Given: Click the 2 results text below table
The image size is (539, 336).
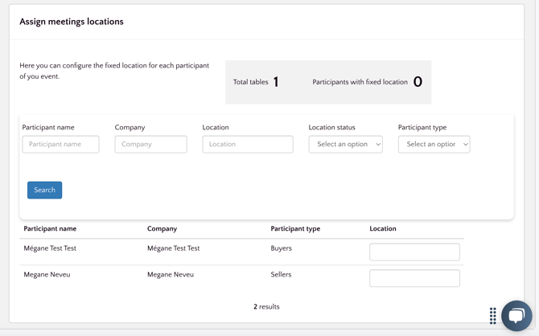Looking at the screenshot, I should (x=266, y=307).
